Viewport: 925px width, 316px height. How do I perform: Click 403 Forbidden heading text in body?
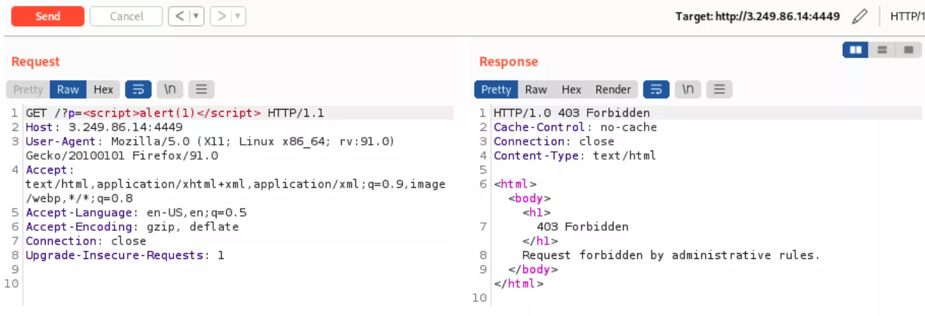point(583,227)
